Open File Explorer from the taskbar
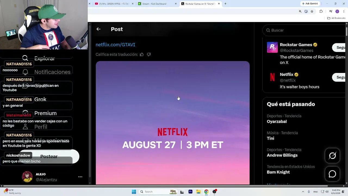The height and width of the screenshot is (196, 348). (x=198, y=192)
